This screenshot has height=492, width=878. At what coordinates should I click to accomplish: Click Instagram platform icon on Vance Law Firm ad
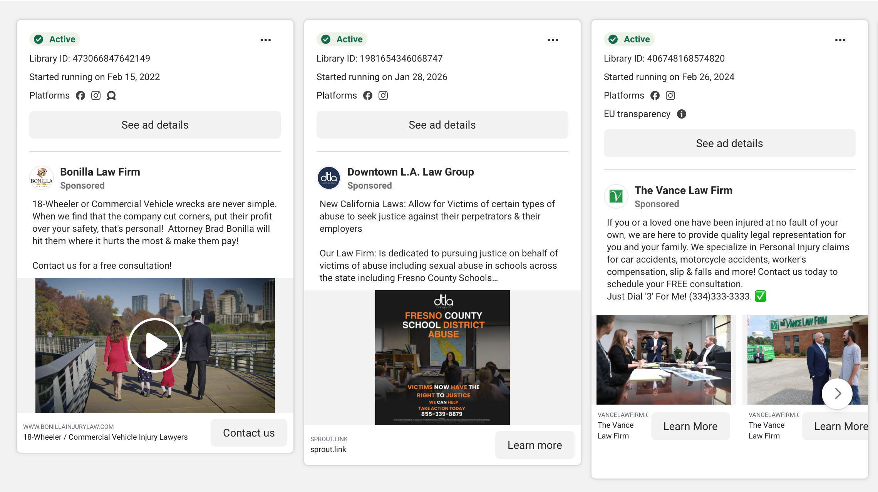tap(670, 95)
